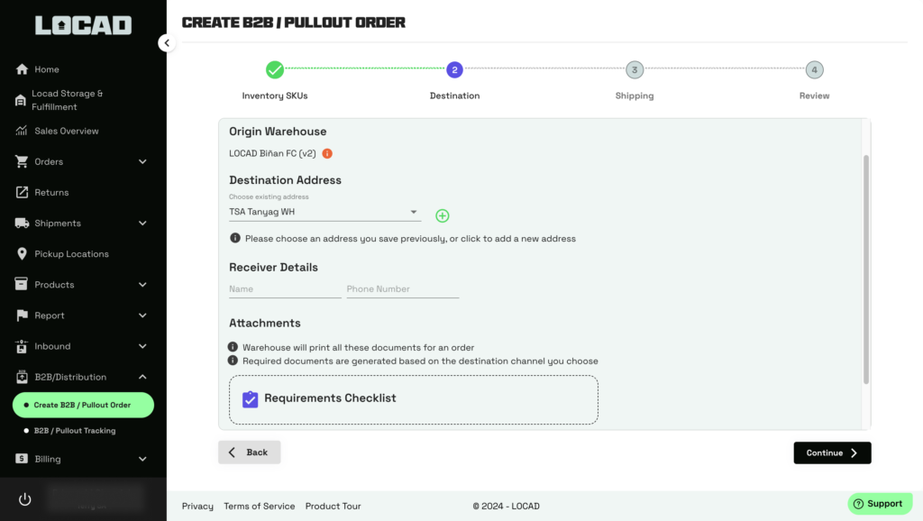Click the Returns icon in sidebar

click(22, 192)
